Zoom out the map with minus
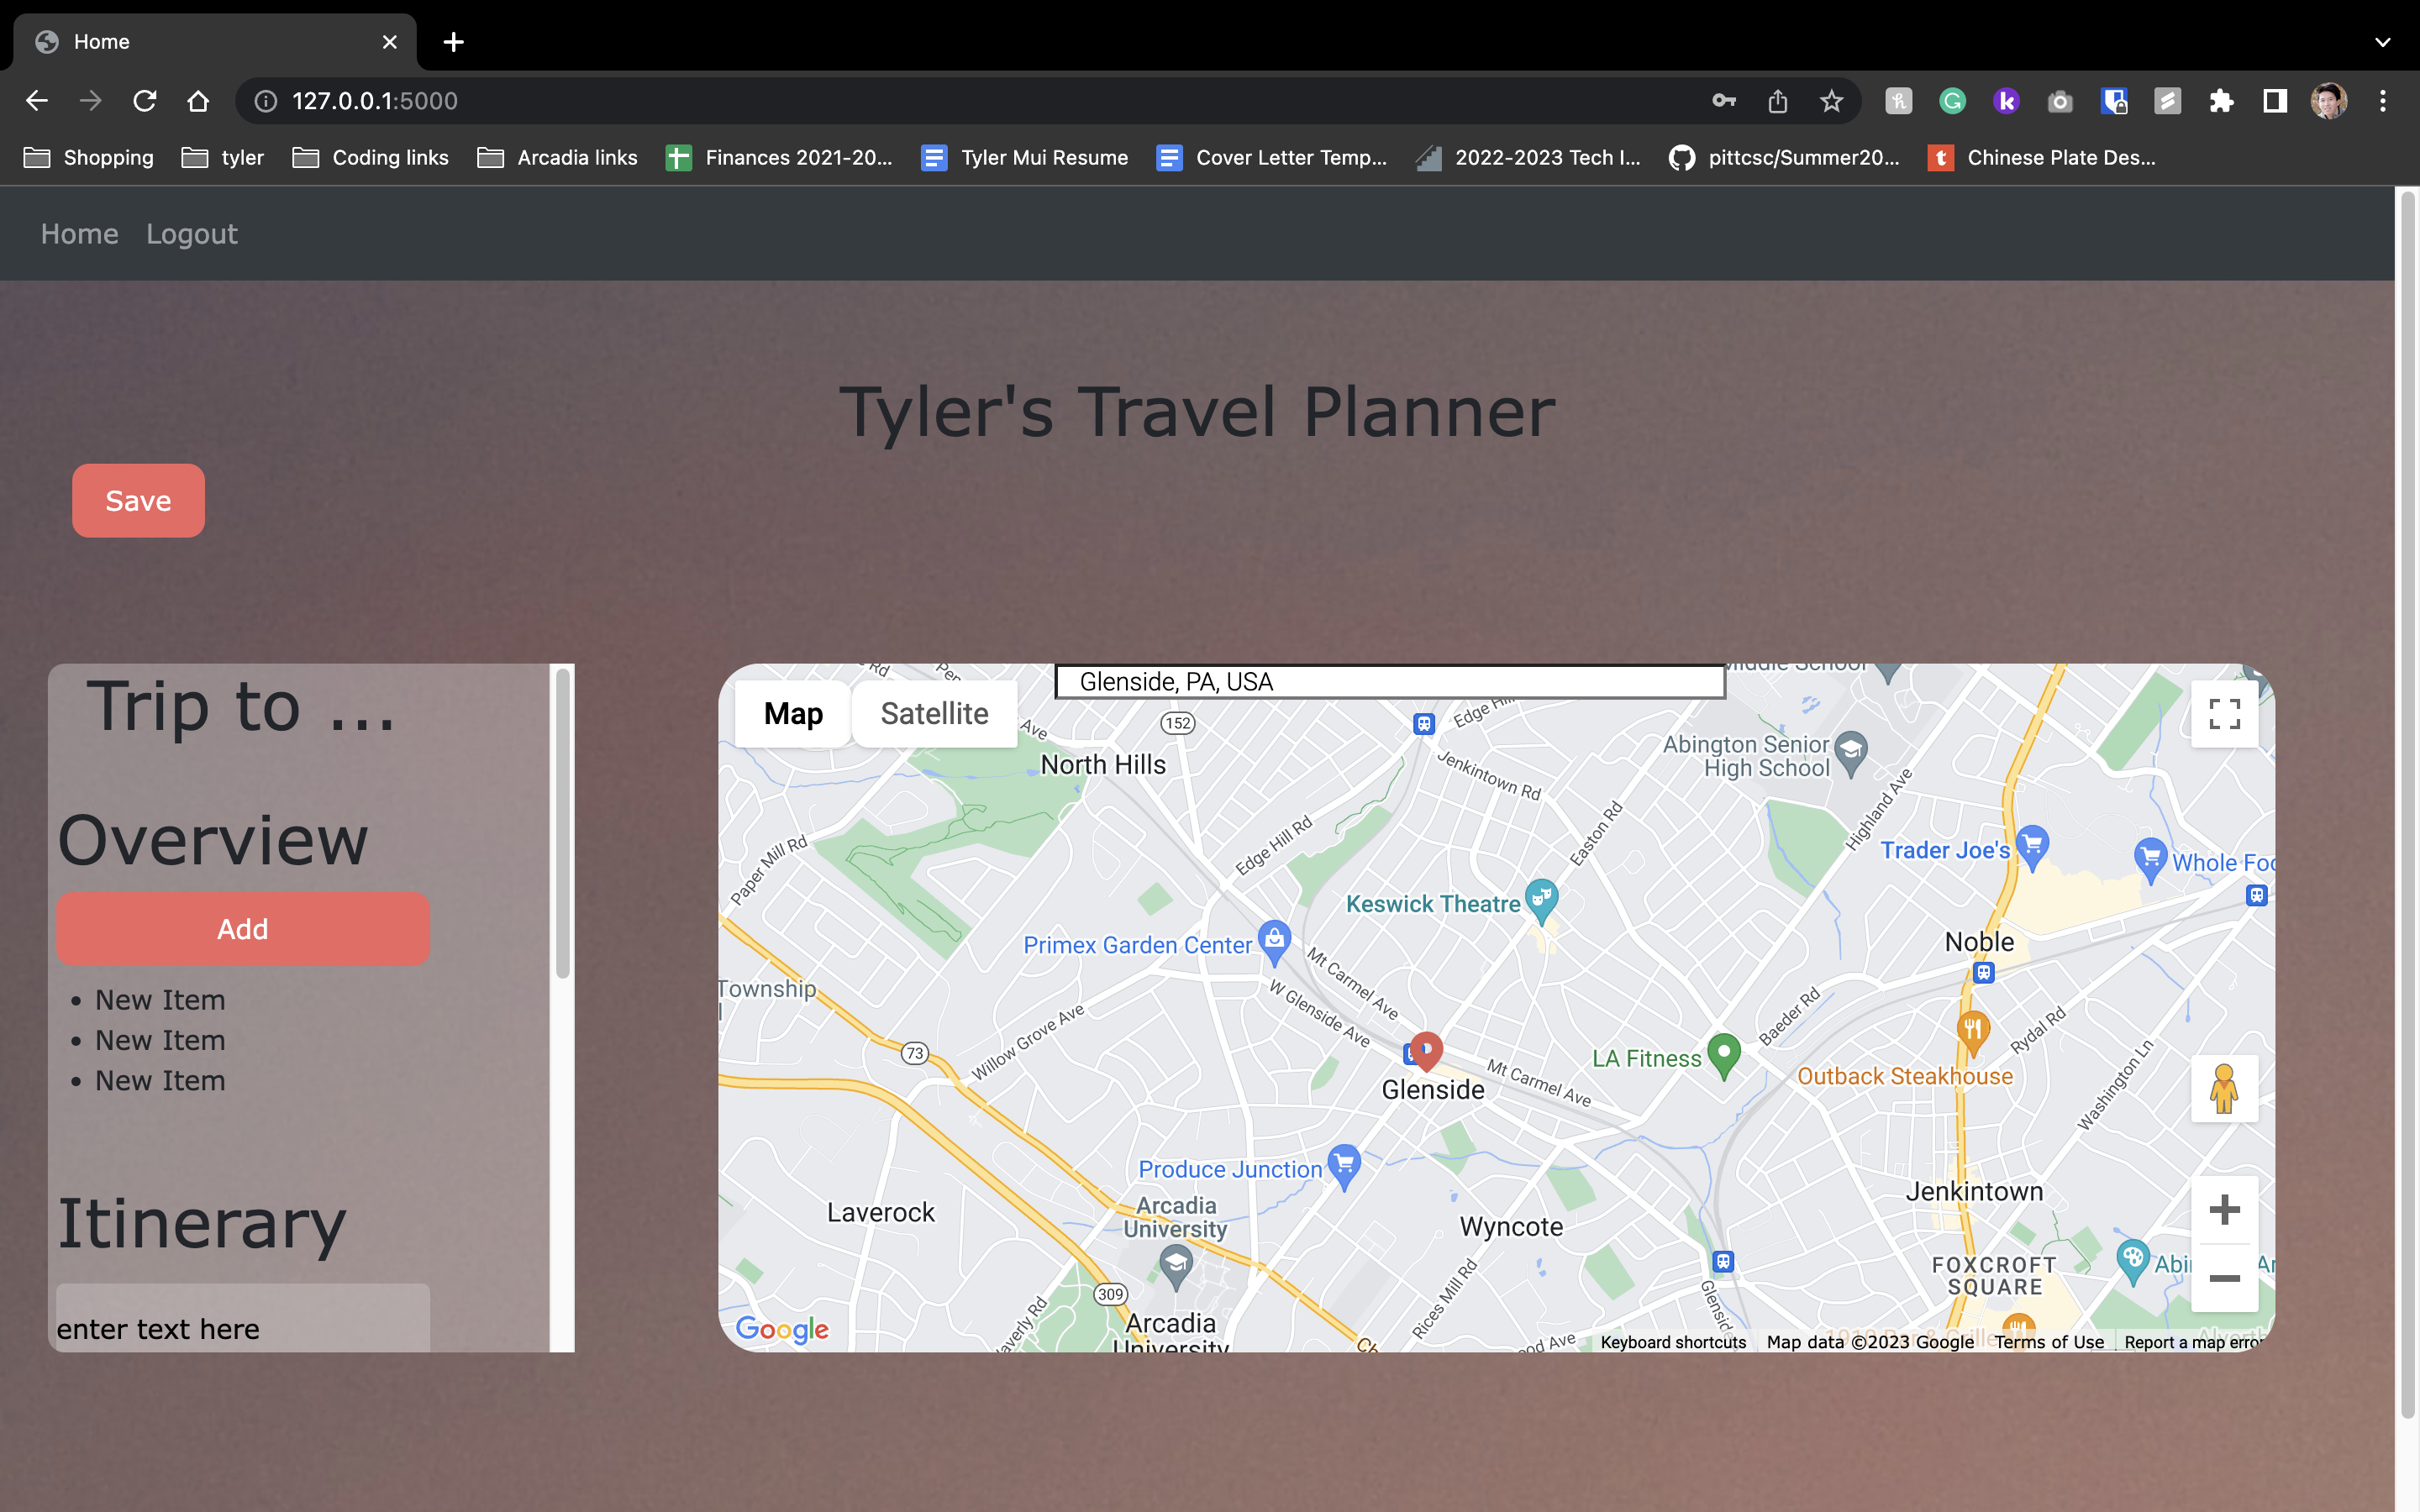Viewport: 2420px width, 1512px height. point(2223,1278)
